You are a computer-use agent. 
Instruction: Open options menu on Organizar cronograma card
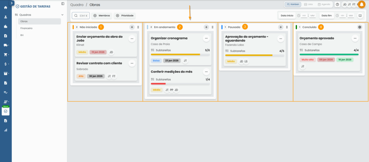(x=206, y=38)
